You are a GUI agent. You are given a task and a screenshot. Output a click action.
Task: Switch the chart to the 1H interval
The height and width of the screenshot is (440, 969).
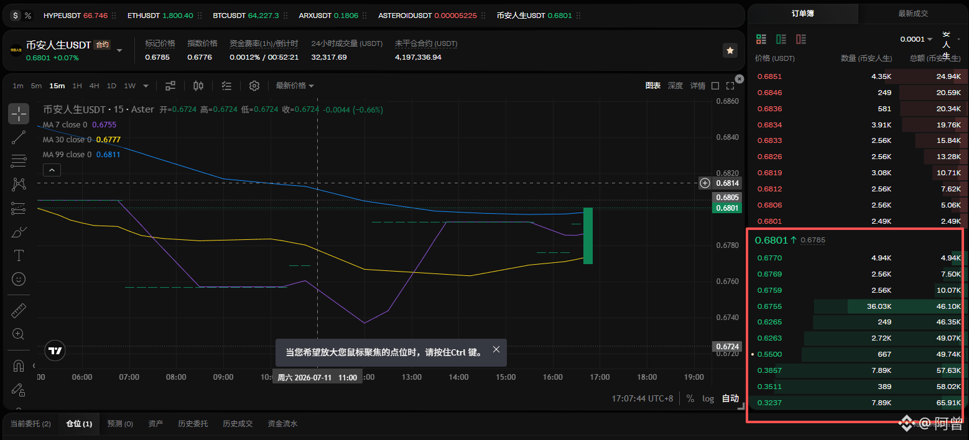[x=77, y=86]
